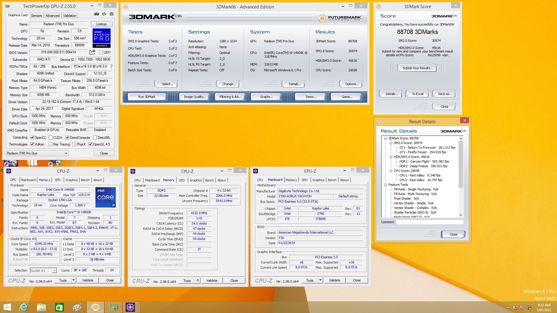Toggle the CUDA checkbox
This screenshot has width=557, height=313.
point(51,138)
